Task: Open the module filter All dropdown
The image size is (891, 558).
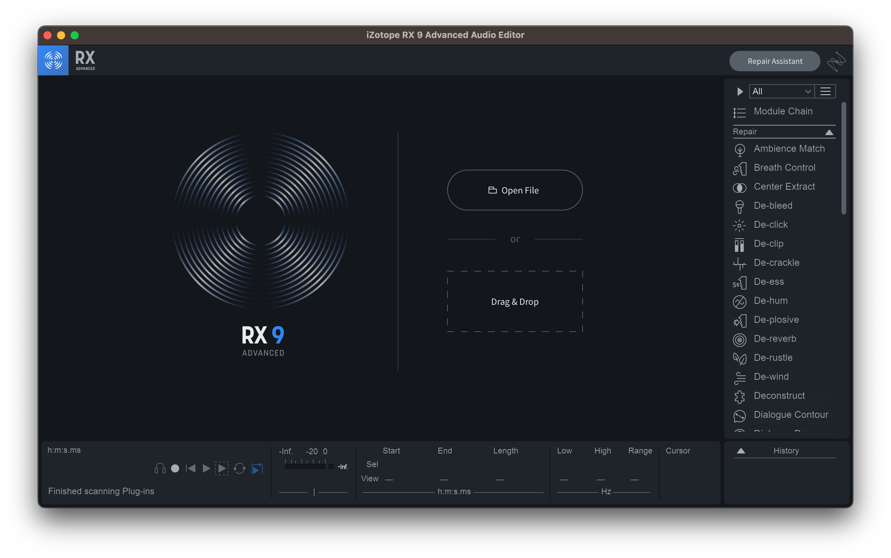Action: (781, 91)
